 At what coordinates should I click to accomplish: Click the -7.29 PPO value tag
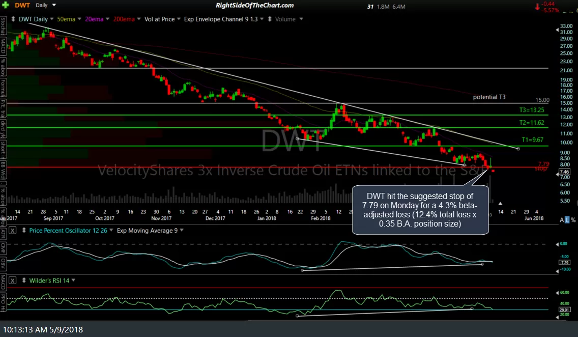click(564, 263)
